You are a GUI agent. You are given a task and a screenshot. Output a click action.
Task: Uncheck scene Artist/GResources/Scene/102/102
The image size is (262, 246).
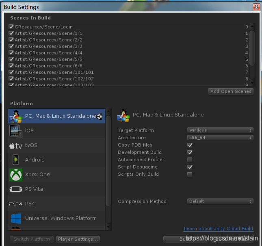(x=11, y=79)
